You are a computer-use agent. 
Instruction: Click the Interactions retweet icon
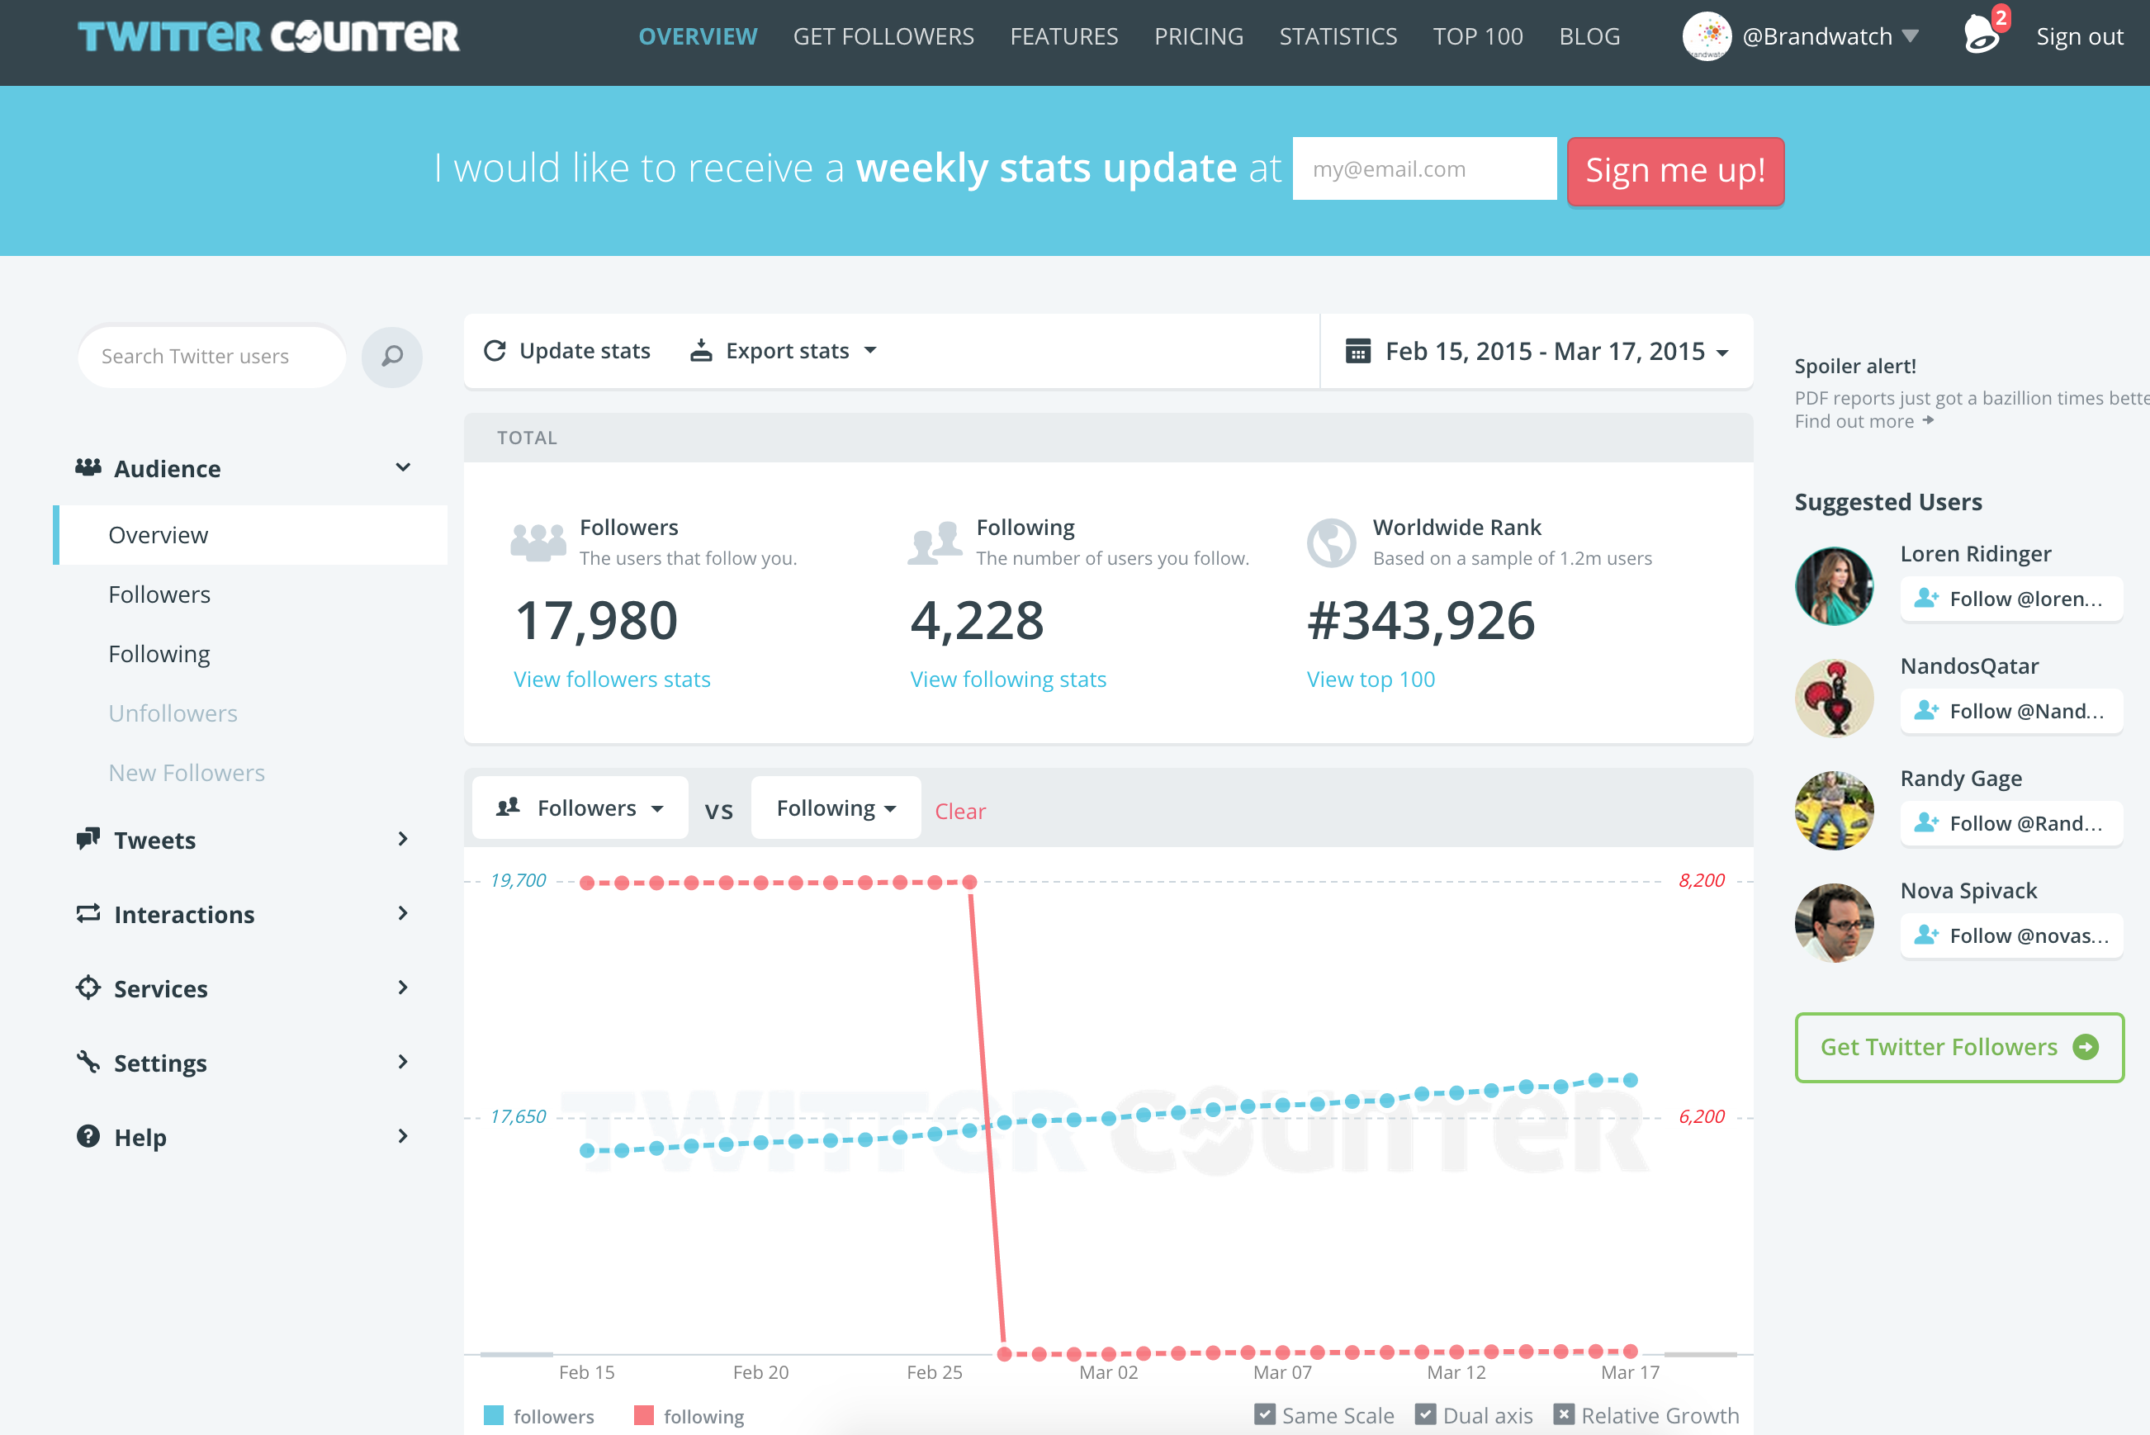point(88,913)
